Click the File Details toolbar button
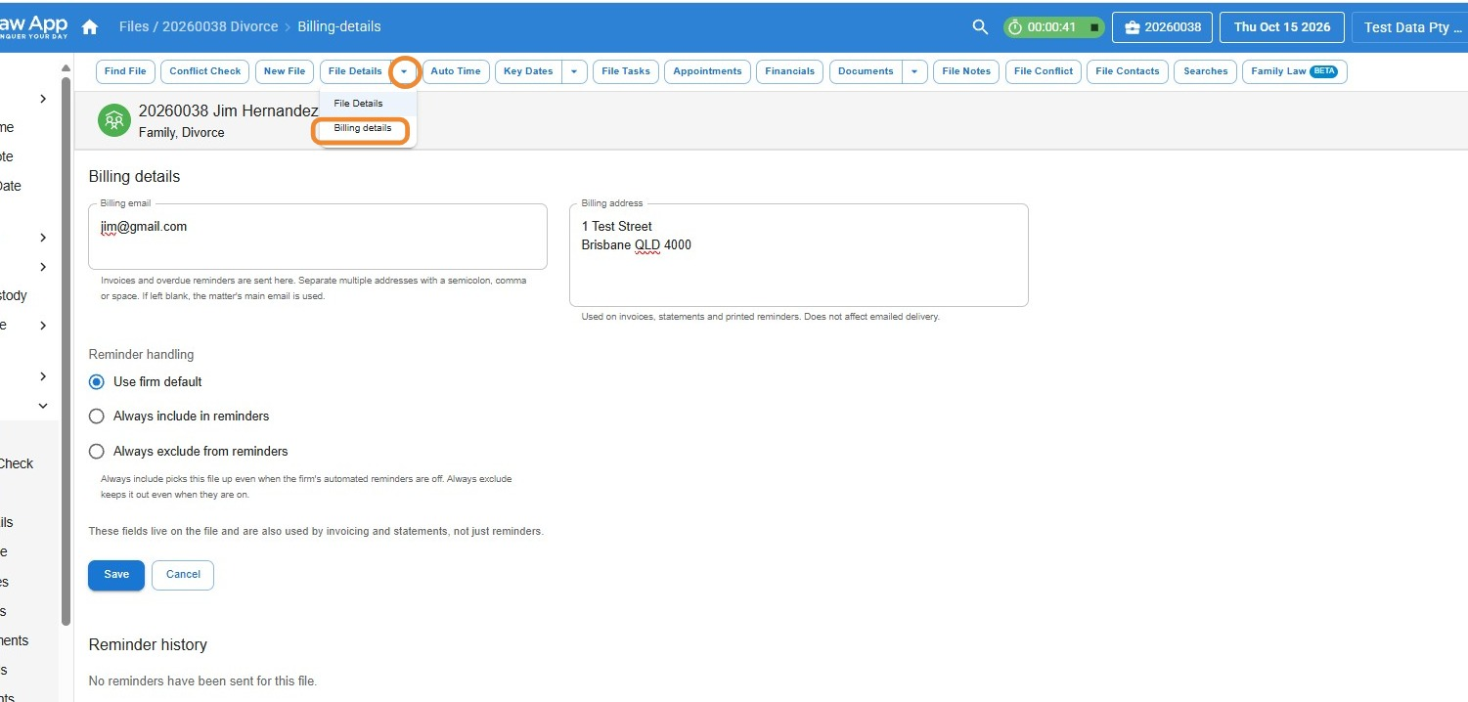Screen dimensions: 1468x702 (x=355, y=71)
